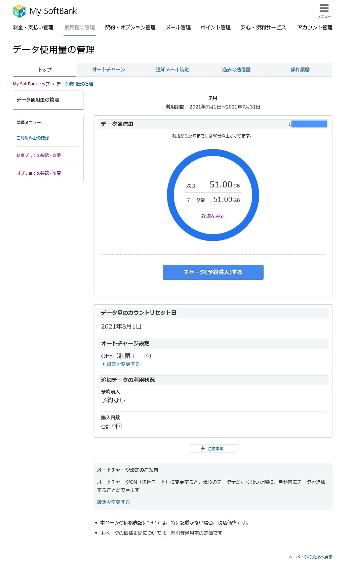This screenshot has height=563, width=349.
Task: Click the My SoftBank cube logo
Action: (x=19, y=11)
